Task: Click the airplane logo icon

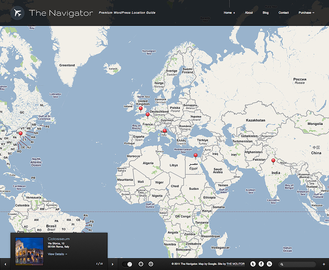Action: [x=17, y=13]
